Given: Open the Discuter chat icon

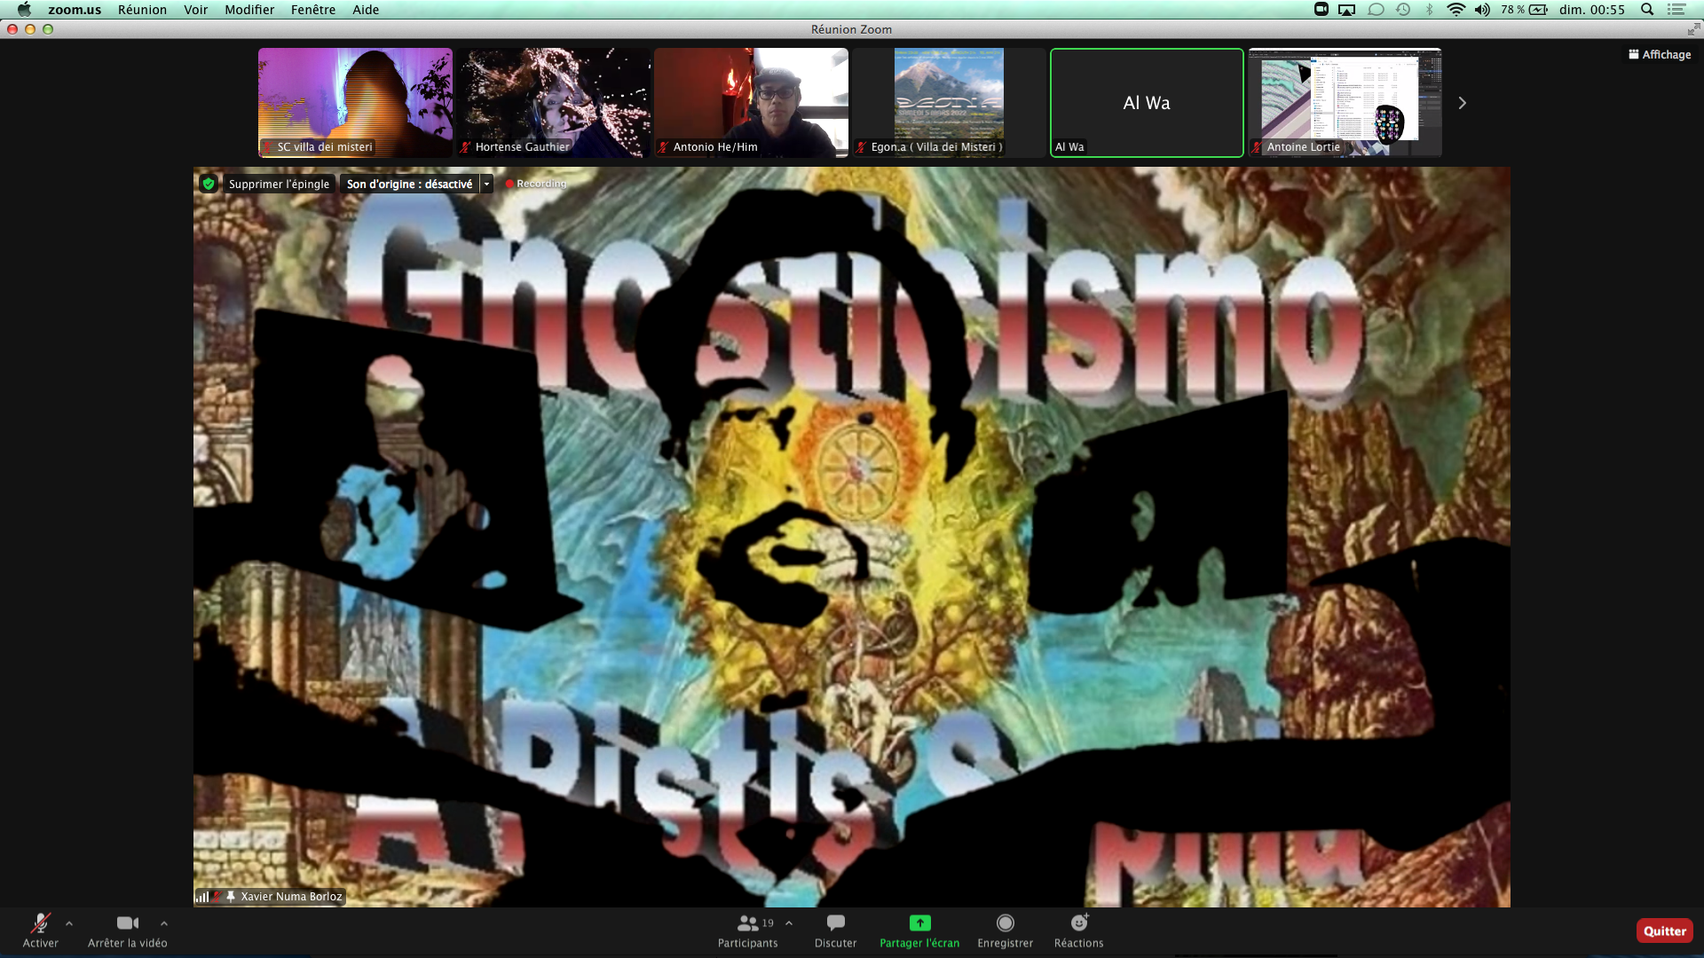Looking at the screenshot, I should coord(835,923).
